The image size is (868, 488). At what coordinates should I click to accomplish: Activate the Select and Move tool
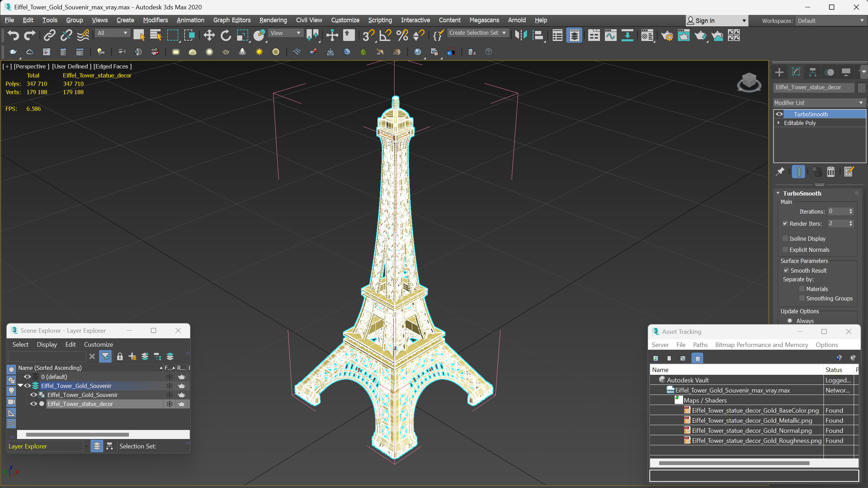pos(209,35)
